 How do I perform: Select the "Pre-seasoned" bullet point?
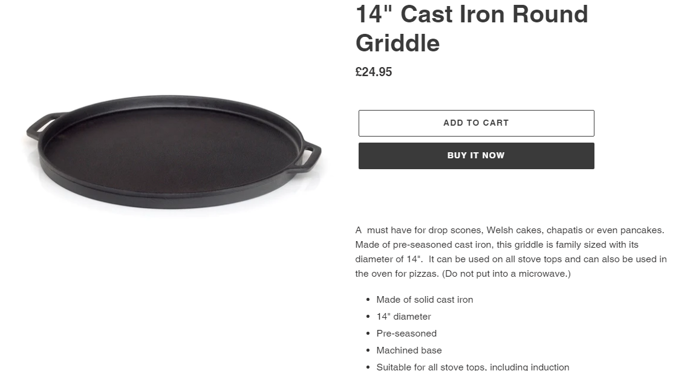coord(406,334)
